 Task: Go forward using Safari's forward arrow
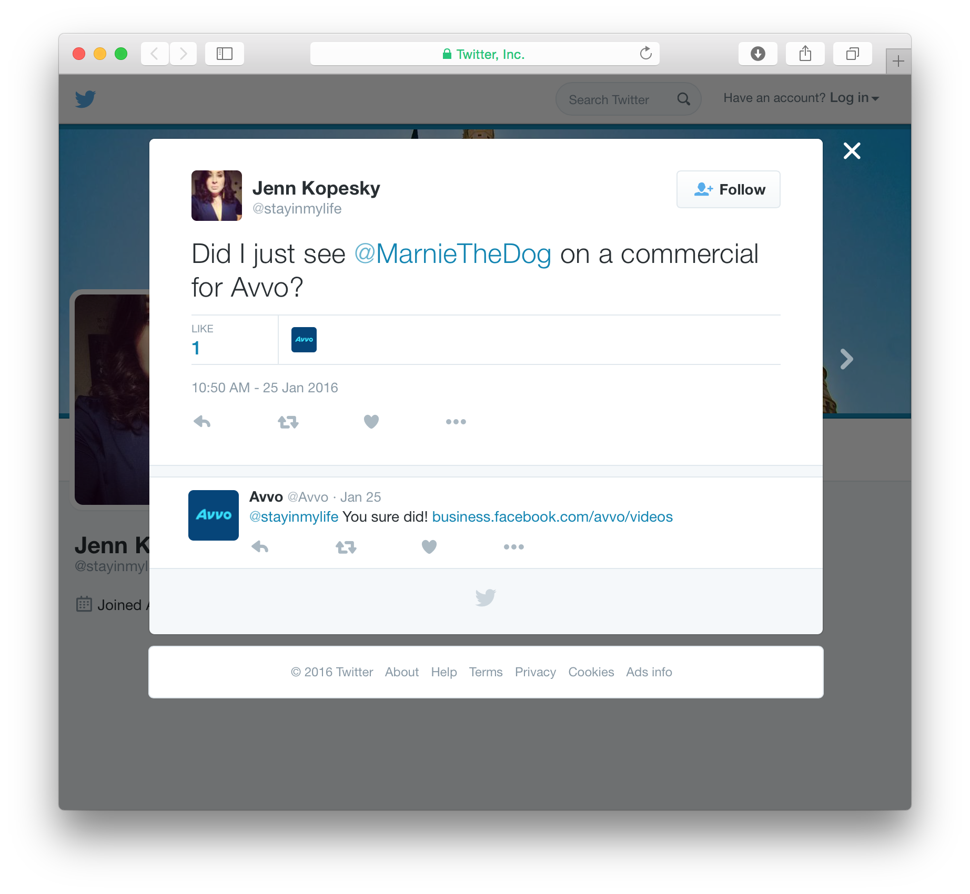point(183,54)
